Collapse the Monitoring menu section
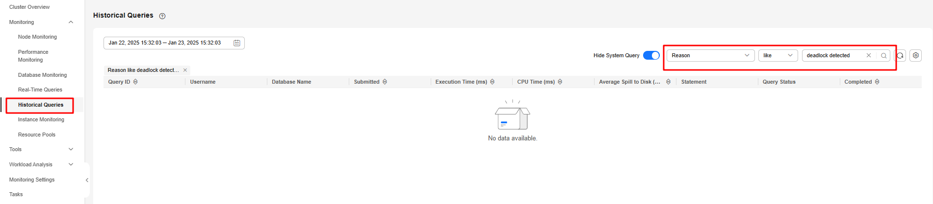The width and height of the screenshot is (933, 204). [x=71, y=22]
